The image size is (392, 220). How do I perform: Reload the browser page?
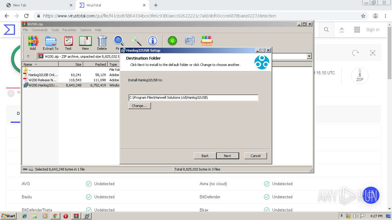click(x=26, y=16)
